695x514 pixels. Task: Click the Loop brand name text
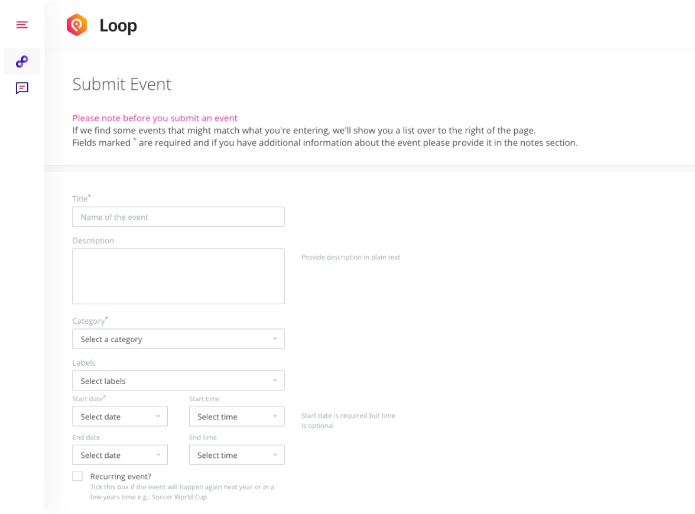[118, 26]
